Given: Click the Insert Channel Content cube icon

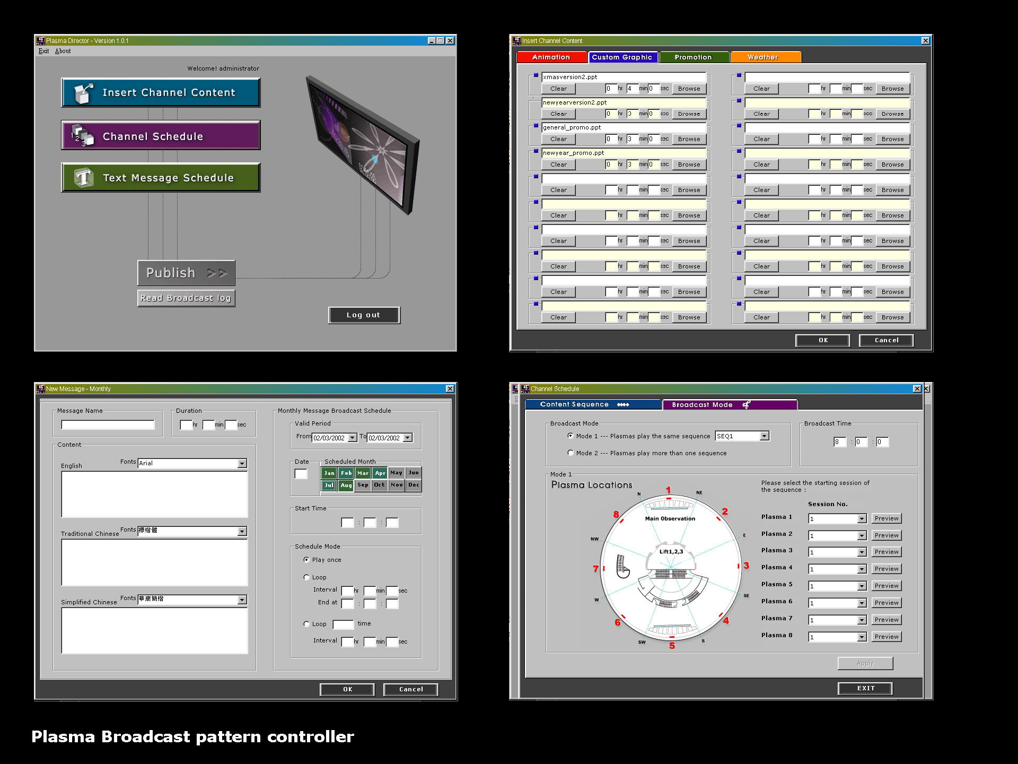Looking at the screenshot, I should coord(83,93).
